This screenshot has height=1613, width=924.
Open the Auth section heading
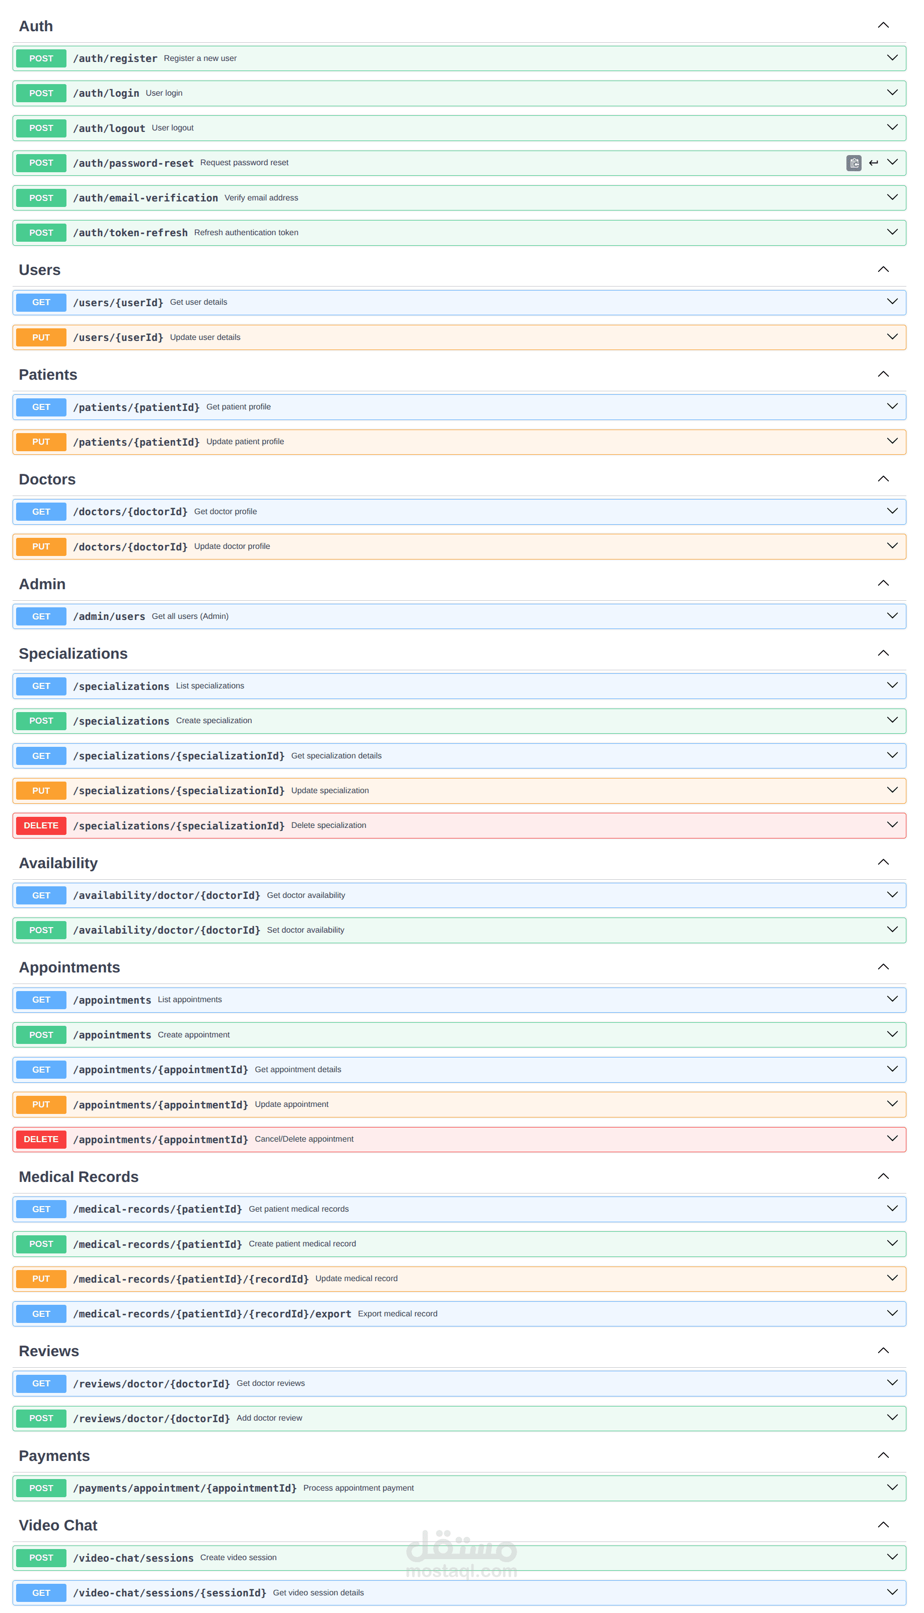click(36, 26)
